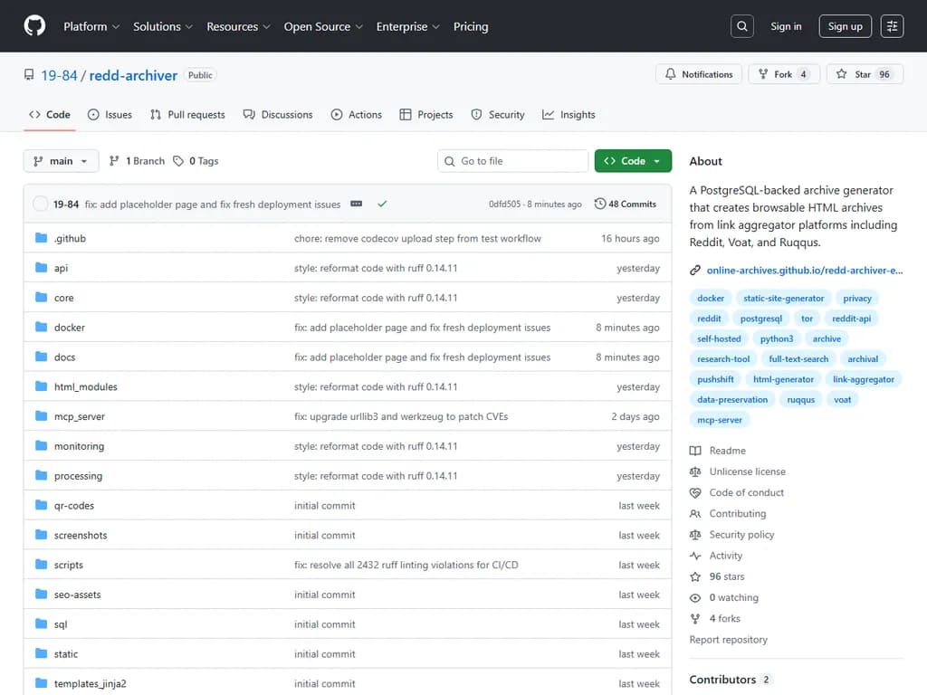Expand the Platform menu in header
The image size is (927, 695).
91,26
